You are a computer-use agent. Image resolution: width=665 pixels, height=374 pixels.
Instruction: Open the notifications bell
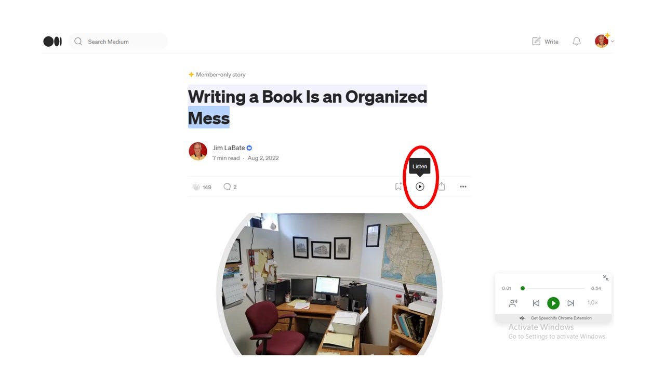[577, 42]
